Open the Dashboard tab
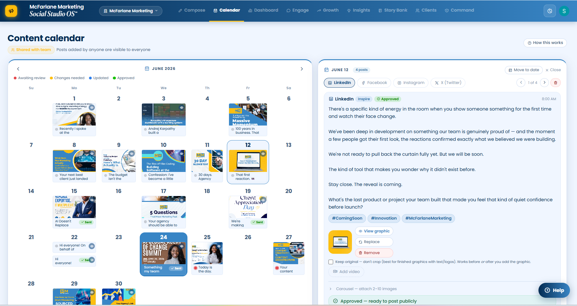The height and width of the screenshot is (306, 577). click(x=263, y=10)
